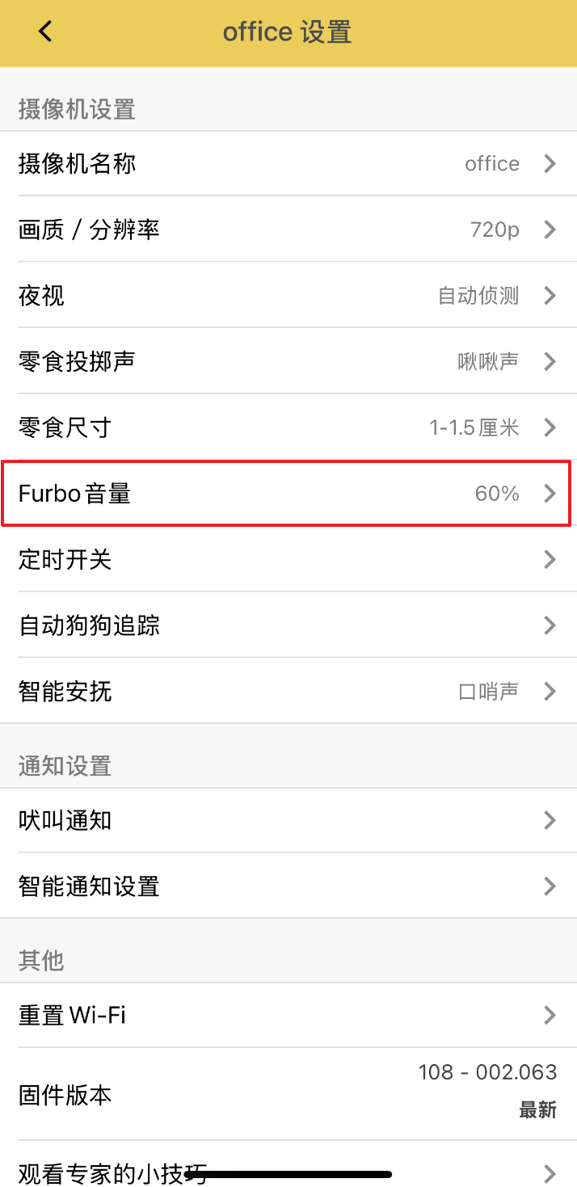Viewport: 577px width, 1187px height.
Task: Open 摄像机名称 chevron arrow
Action: pyautogui.click(x=550, y=164)
